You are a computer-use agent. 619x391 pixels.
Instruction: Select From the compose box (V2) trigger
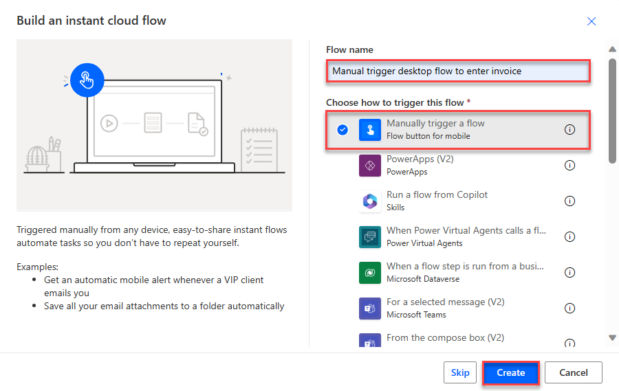click(458, 339)
